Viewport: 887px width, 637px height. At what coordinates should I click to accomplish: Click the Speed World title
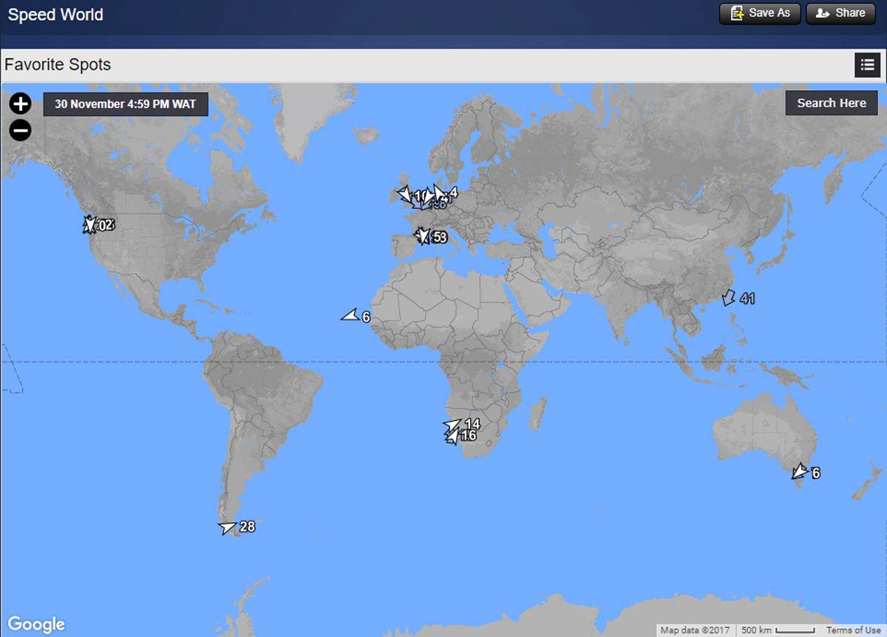coord(55,15)
